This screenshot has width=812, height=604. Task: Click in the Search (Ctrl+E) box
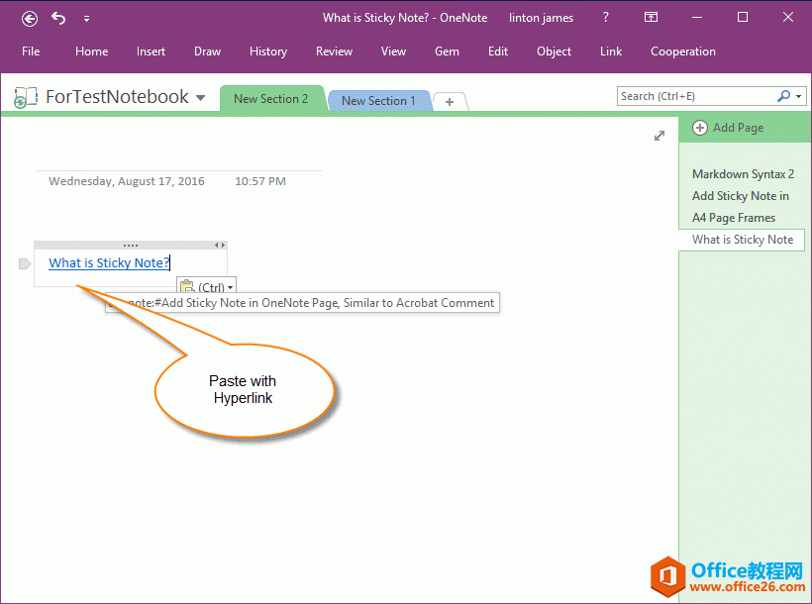click(x=693, y=96)
